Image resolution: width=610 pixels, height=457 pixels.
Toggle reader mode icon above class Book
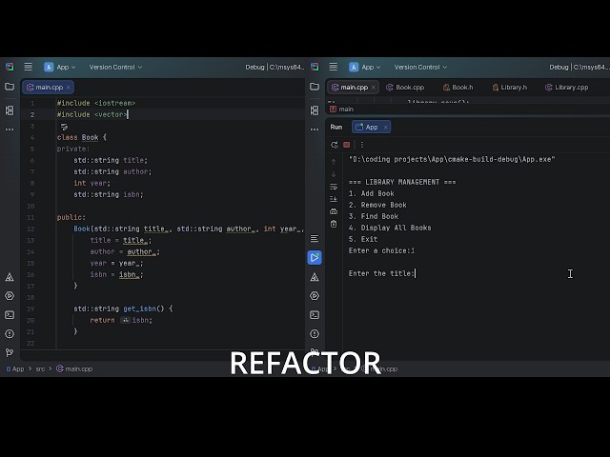tap(64, 127)
